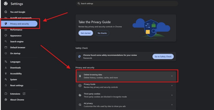Open the Privacy and security section
214x110 pixels.
tap(19, 24)
